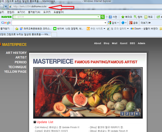
Task: Show slide 4 of the painting slideshow
Action: (x=137, y=114)
